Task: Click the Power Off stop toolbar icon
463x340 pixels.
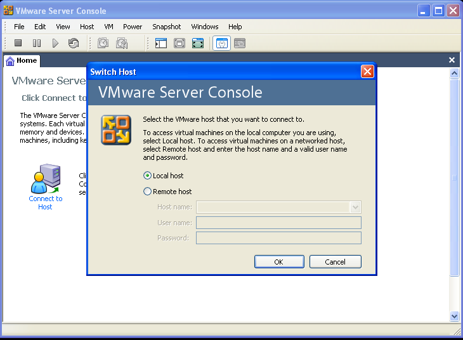Action: (x=18, y=43)
